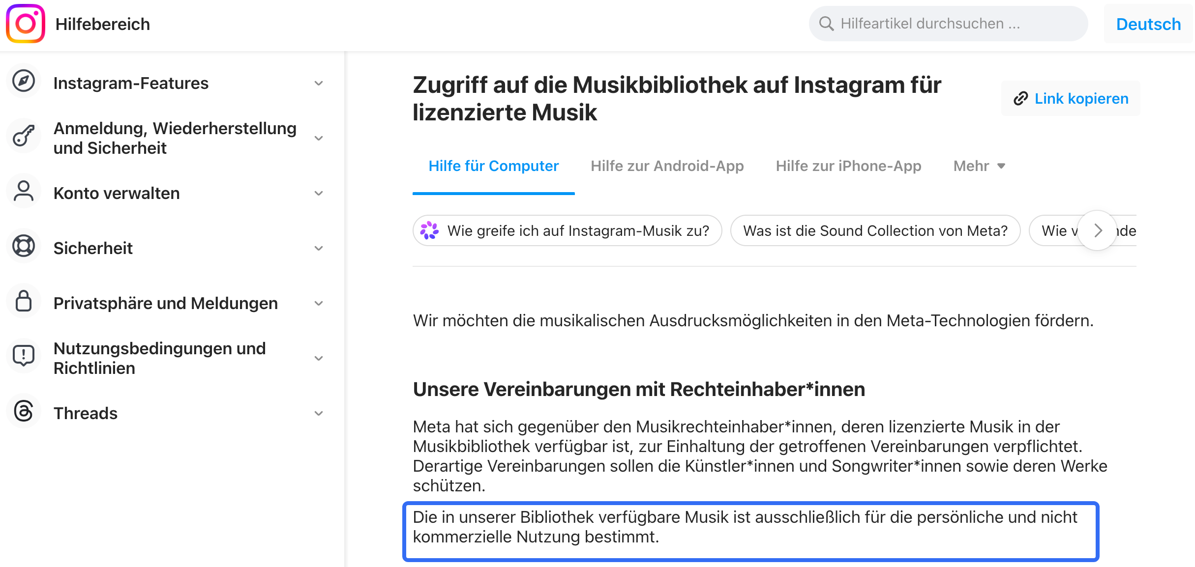Switch to Hilfe zur Android-App tab

[x=667, y=166]
